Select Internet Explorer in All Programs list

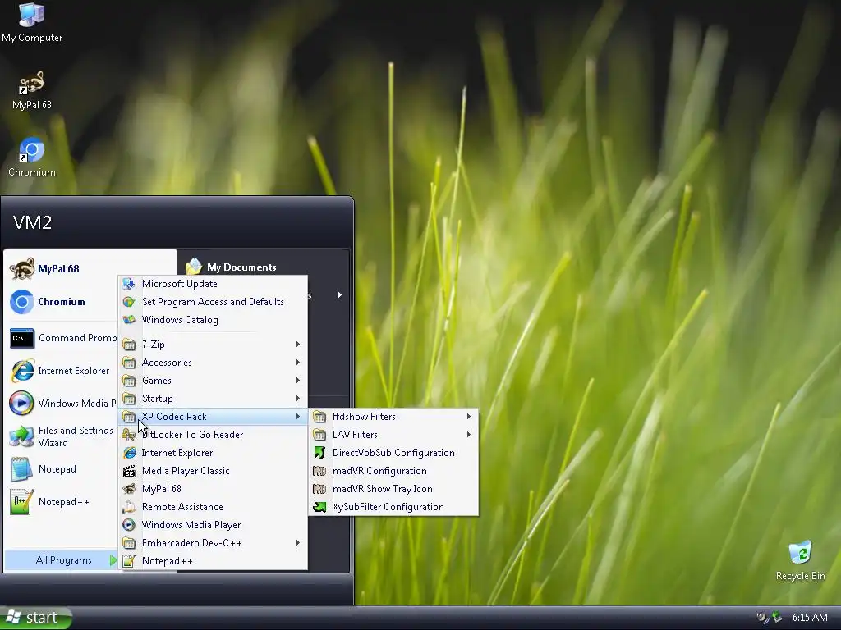tap(213, 453)
